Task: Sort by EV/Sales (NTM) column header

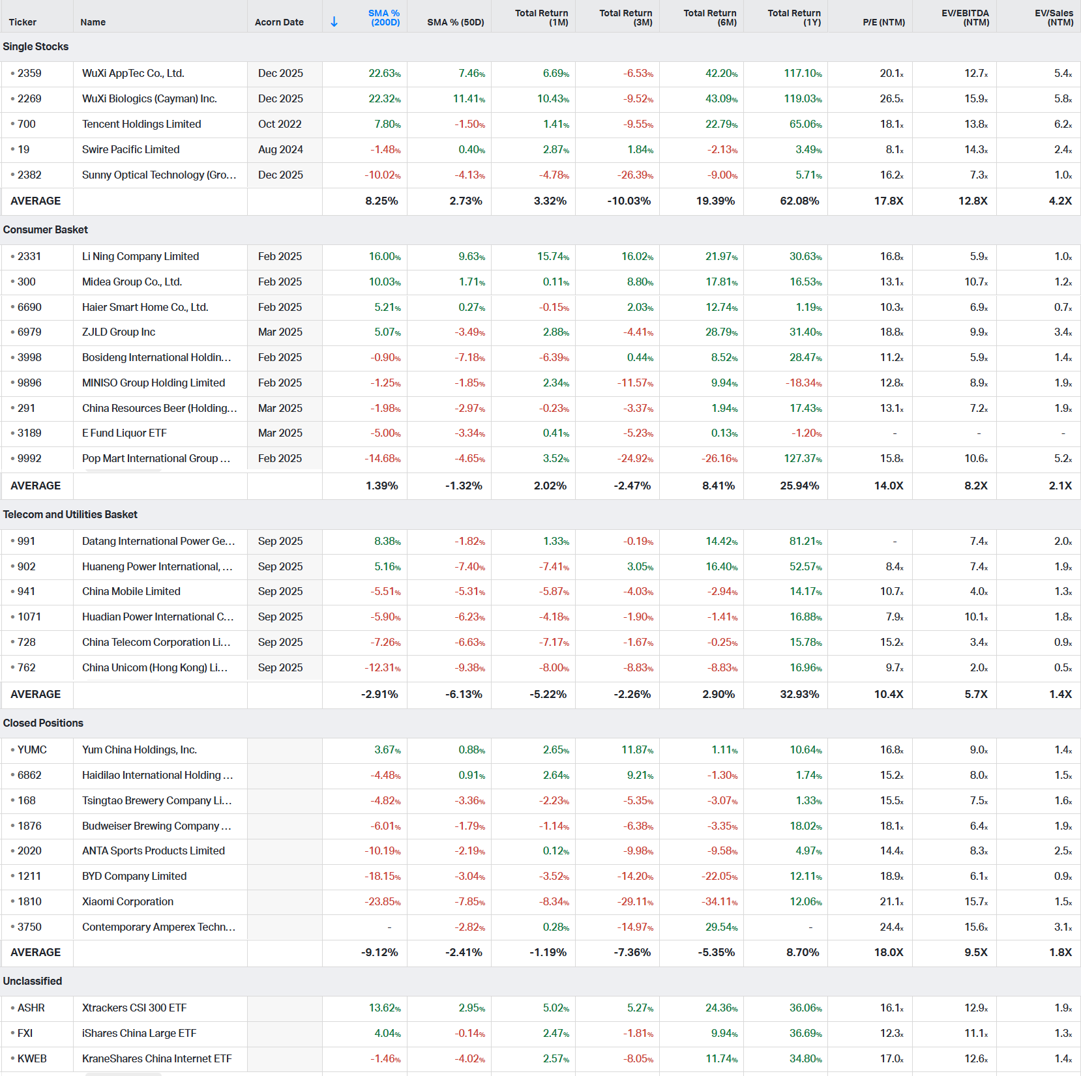Action: [1054, 18]
